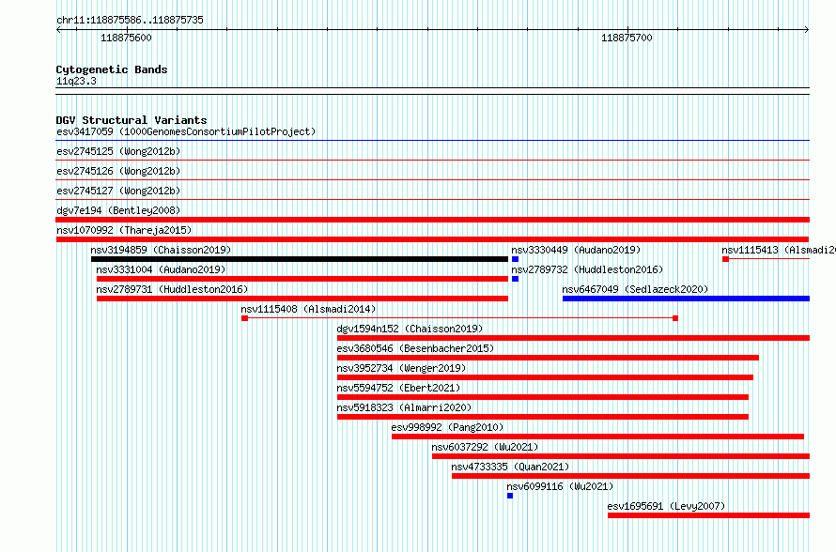Click the nsv3194859 (Chaisson2019) label
This screenshot has width=836, height=552.
(x=161, y=250)
